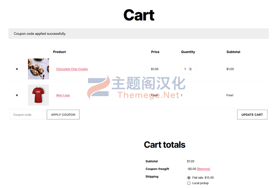The height and width of the screenshot is (188, 273).
Task: Click the $1.00 price of the cookie
Action: [155, 69]
